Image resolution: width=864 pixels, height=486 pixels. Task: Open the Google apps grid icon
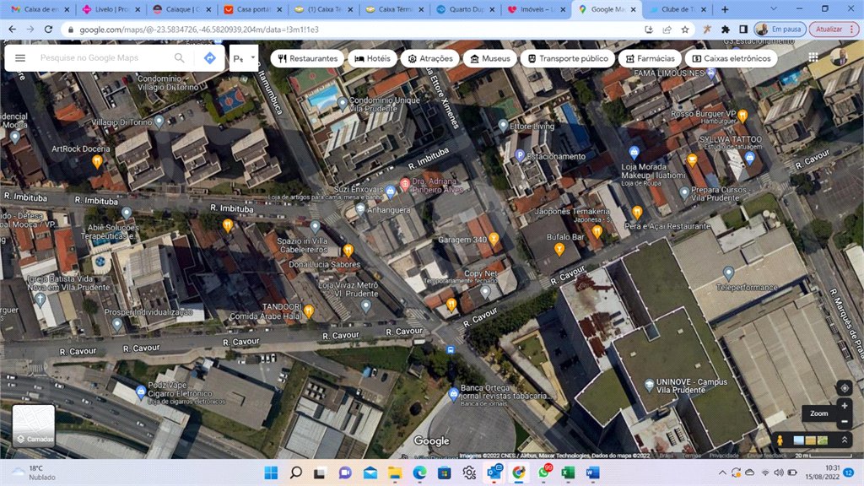813,57
